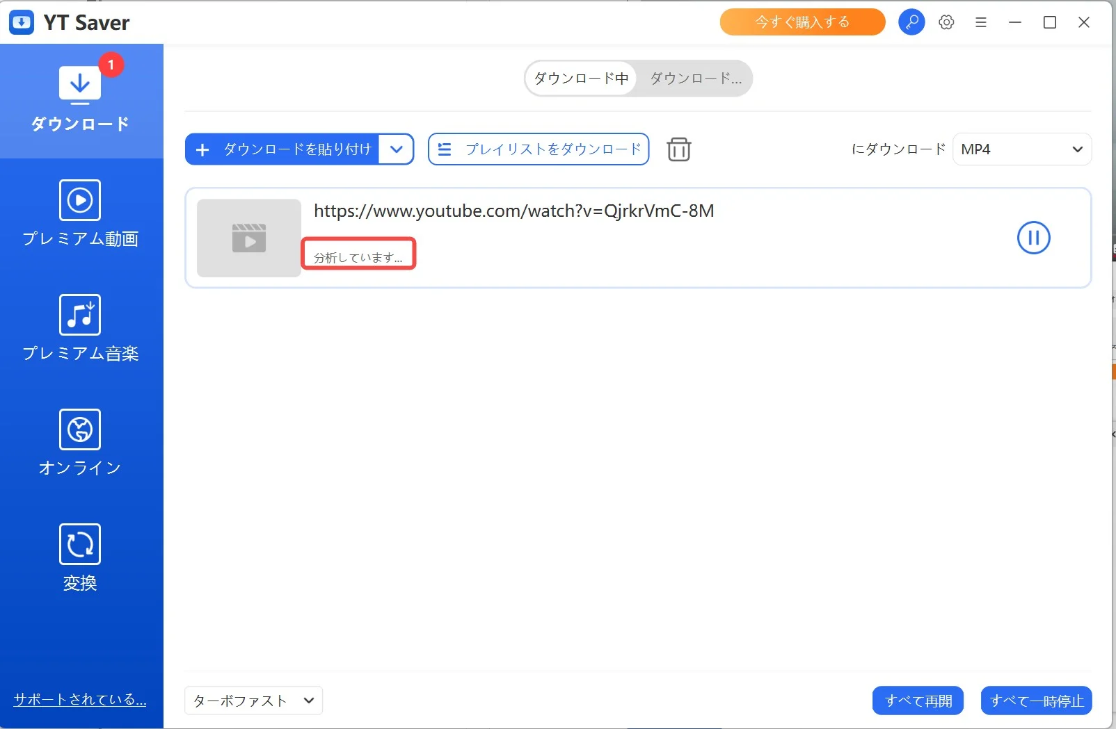Click the YT Saver logo icon
The height and width of the screenshot is (729, 1116).
pyautogui.click(x=22, y=22)
